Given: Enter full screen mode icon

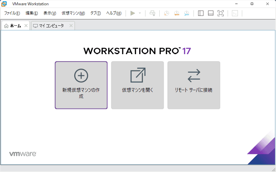Looking at the screenshot, I should click(x=221, y=13).
